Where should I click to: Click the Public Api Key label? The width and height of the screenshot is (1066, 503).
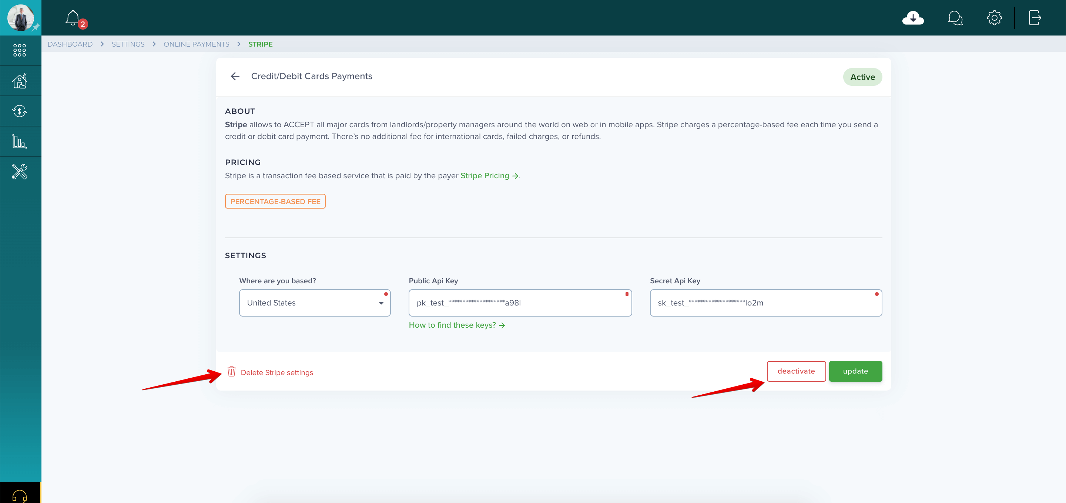pos(433,281)
